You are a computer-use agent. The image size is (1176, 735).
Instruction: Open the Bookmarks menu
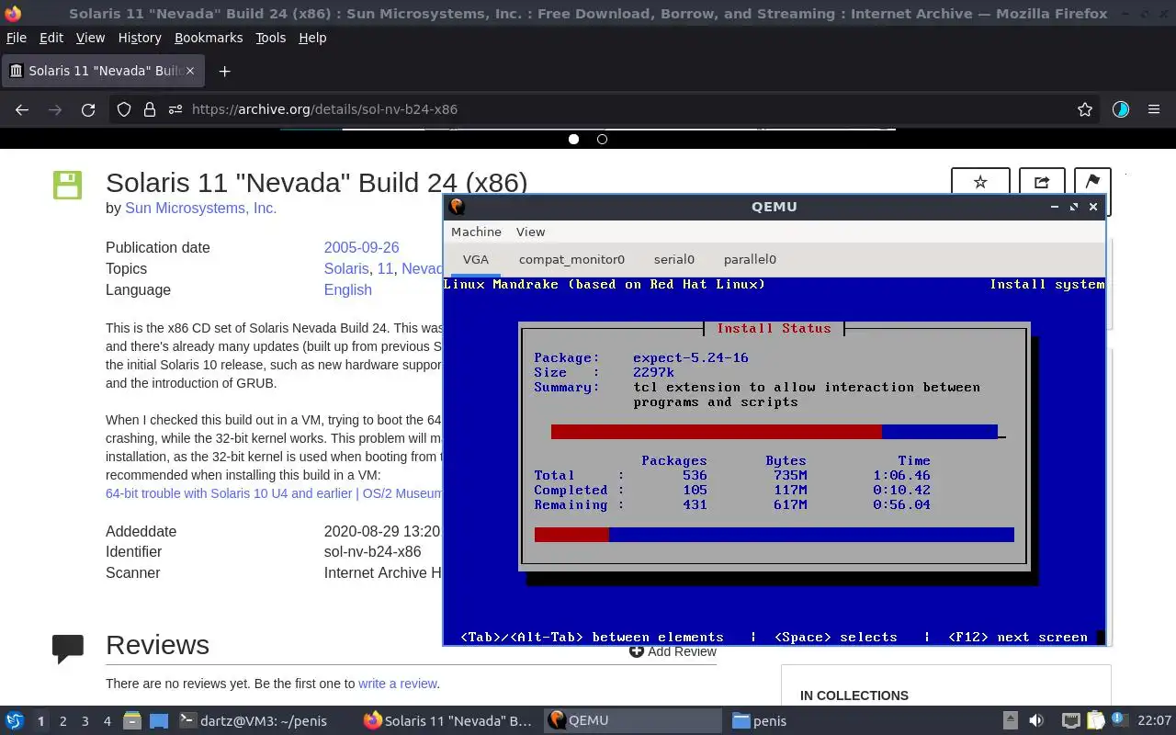tap(209, 38)
